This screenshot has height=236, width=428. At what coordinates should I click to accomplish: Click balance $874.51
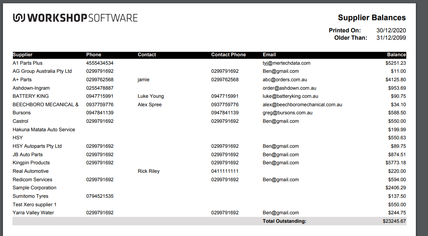point(397,154)
